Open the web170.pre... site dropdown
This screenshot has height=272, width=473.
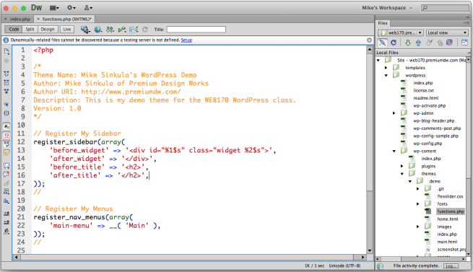click(x=401, y=32)
